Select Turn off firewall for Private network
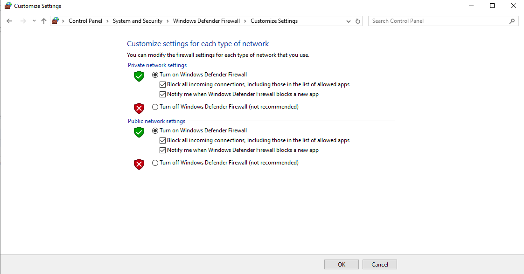Viewport: 524px width, 274px height. [x=155, y=107]
